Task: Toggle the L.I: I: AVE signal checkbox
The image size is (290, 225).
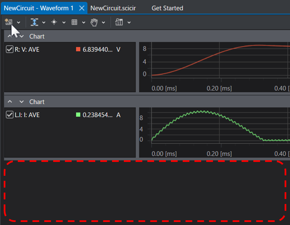Action: coord(9,115)
